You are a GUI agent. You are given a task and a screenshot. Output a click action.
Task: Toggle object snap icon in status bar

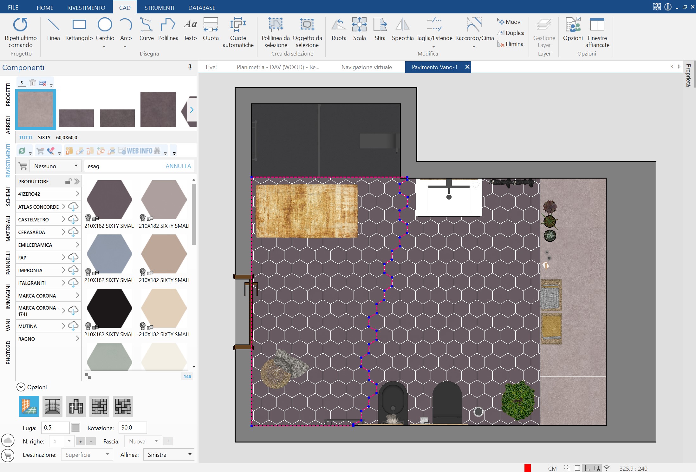597,468
